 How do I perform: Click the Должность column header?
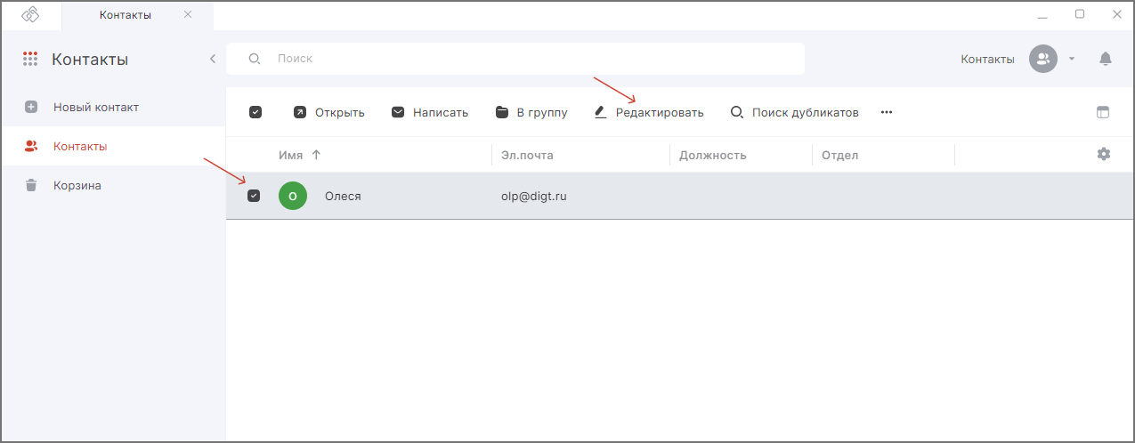coord(712,155)
